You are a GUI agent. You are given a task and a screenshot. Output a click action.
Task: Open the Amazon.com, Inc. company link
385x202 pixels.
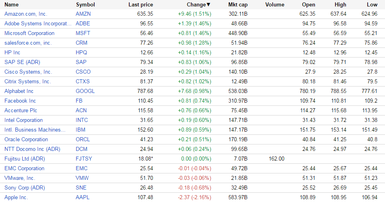[26, 14]
